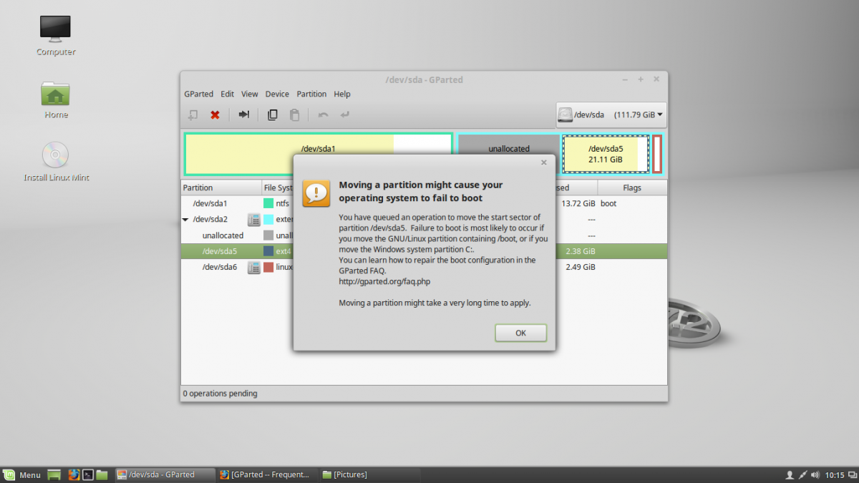Click the Flags column header
This screenshot has width=859, height=483.
[x=632, y=187]
